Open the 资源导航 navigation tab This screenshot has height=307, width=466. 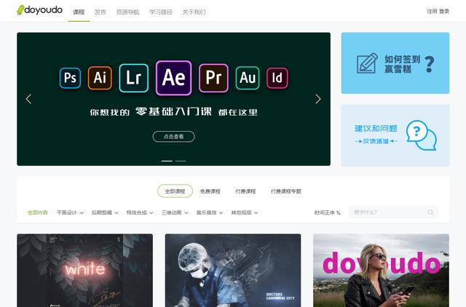pos(127,12)
